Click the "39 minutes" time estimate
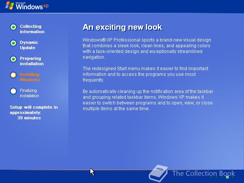This screenshot has height=183, width=244. pyautogui.click(x=29, y=118)
